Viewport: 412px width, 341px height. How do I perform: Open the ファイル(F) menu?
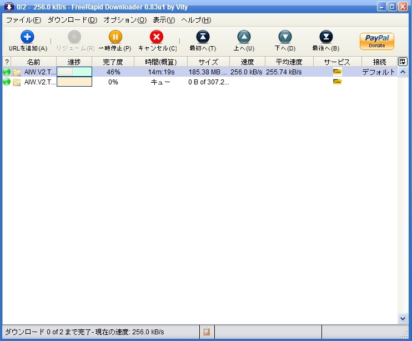24,20
